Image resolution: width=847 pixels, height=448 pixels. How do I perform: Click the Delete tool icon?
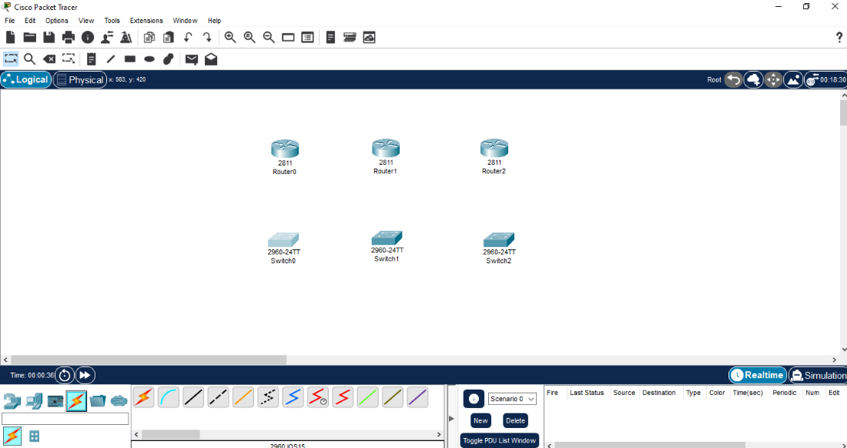point(49,59)
